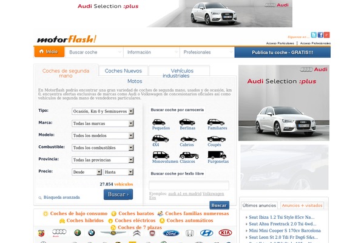This screenshot has width=364, height=243.
Task: Click example link audi a1 en madrid
Action: [x=185, y=193]
